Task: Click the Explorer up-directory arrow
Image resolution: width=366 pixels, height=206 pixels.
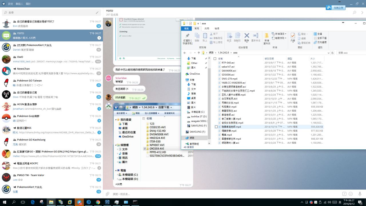Action: click(x=199, y=53)
